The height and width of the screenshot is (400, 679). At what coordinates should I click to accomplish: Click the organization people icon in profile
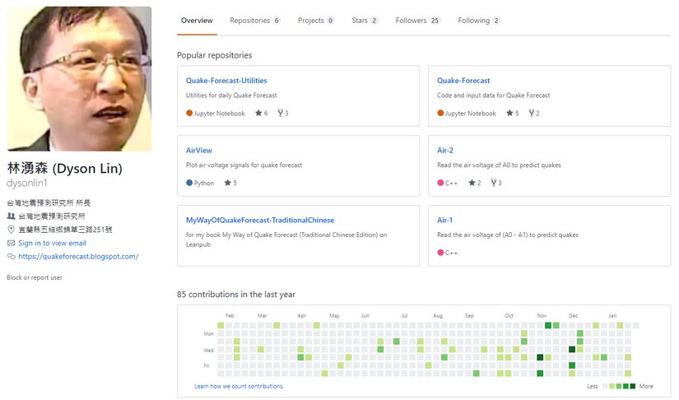tap(12, 216)
